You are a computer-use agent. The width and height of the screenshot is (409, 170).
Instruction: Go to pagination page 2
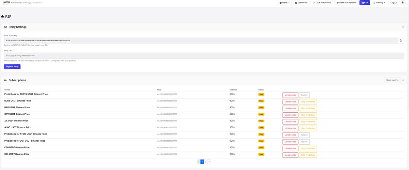206,161
